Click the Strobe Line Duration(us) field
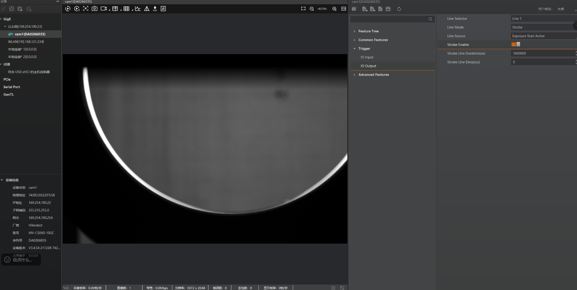The width and height of the screenshot is (577, 290). (x=543, y=53)
